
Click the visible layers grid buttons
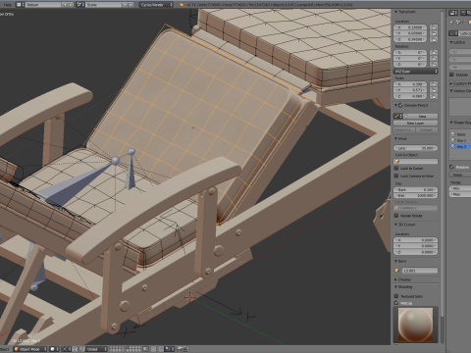(127, 349)
